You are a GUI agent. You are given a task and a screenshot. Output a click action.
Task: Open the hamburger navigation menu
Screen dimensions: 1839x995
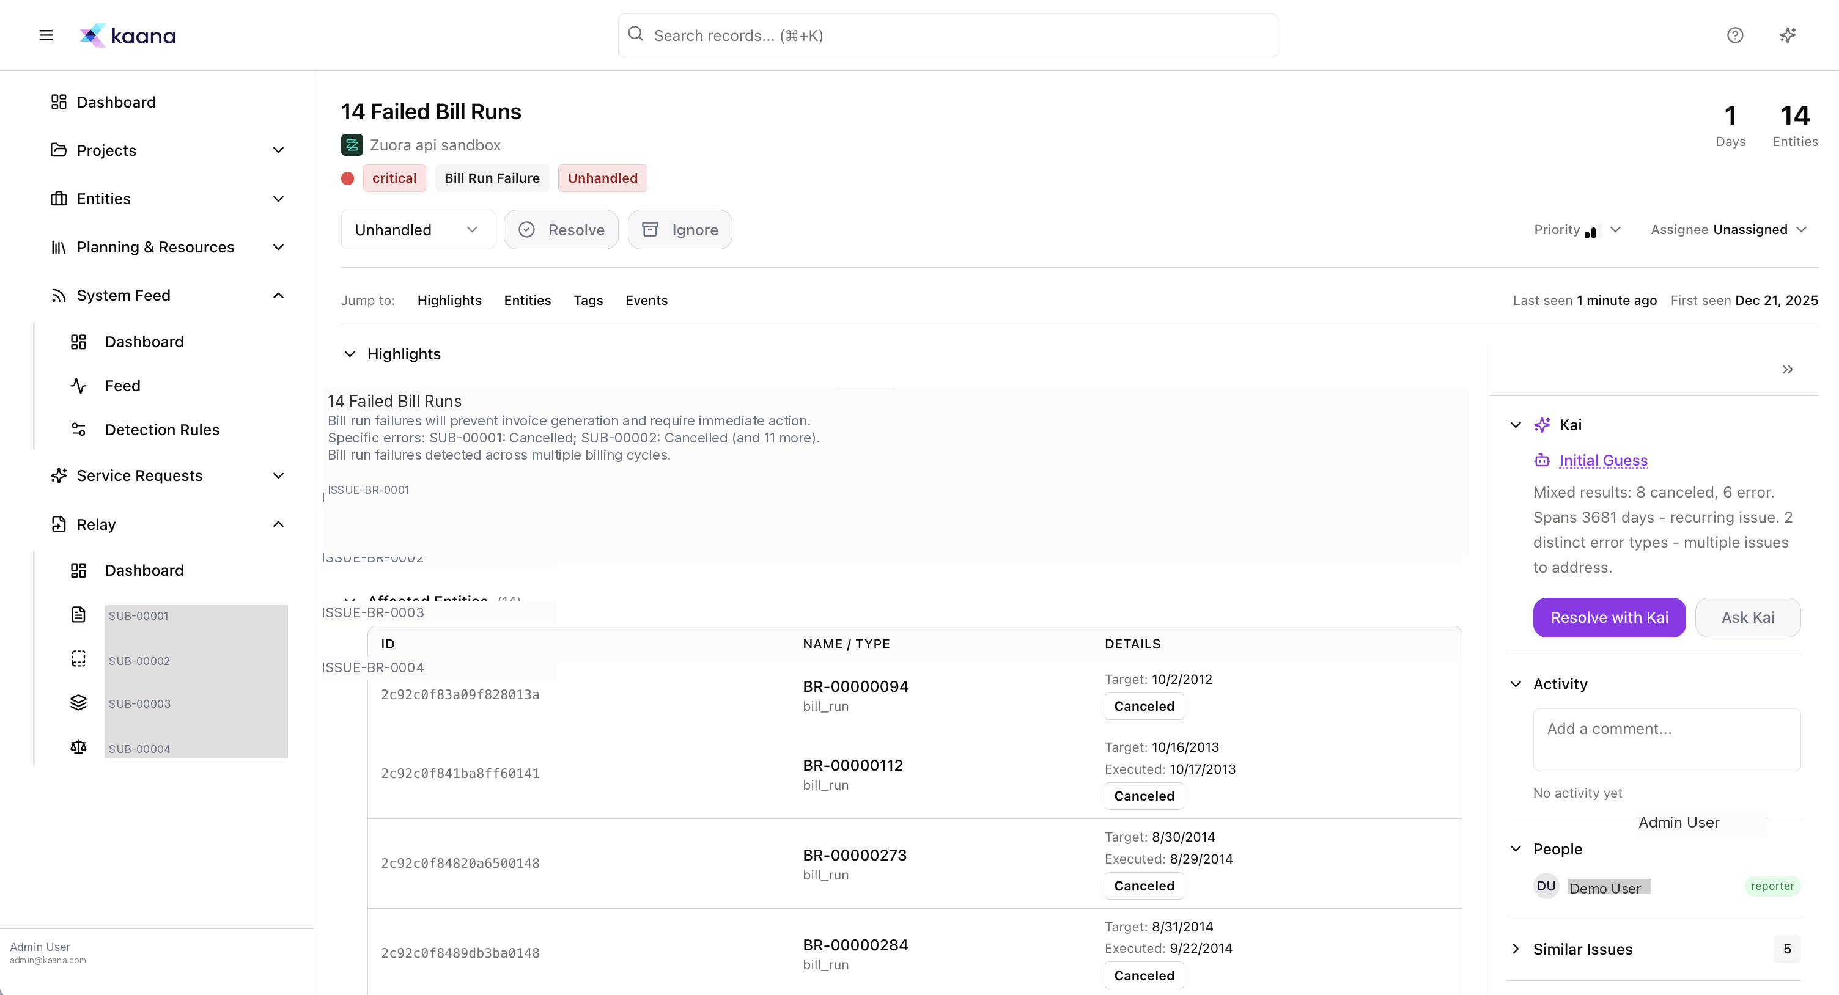point(46,34)
